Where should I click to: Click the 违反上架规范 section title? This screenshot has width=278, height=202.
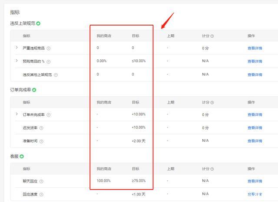[x=23, y=23]
